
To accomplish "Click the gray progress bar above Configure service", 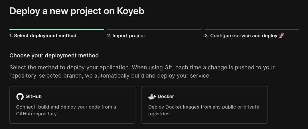I will (252, 30).
